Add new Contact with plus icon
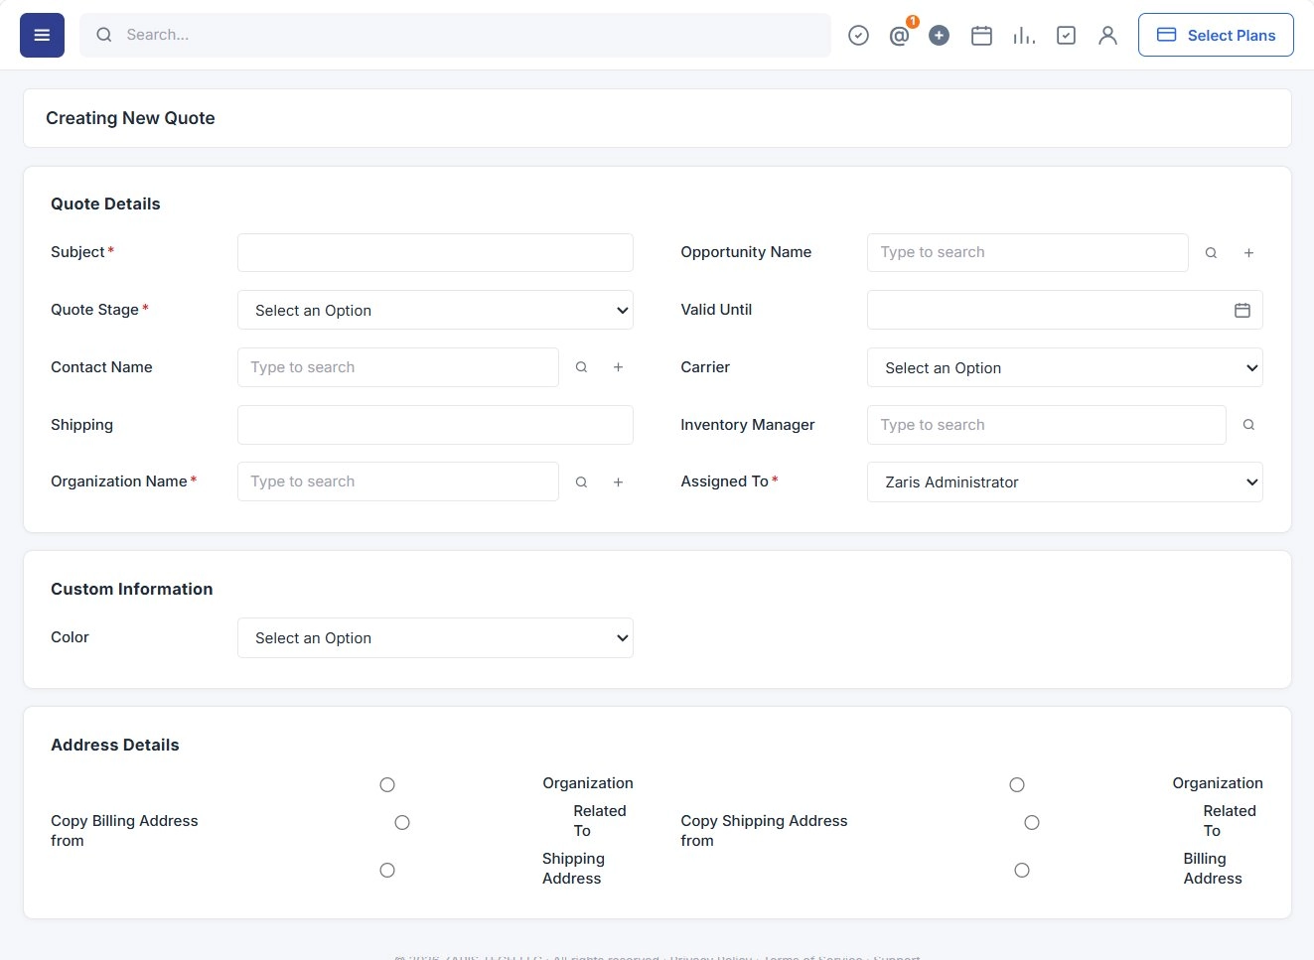 coord(618,367)
